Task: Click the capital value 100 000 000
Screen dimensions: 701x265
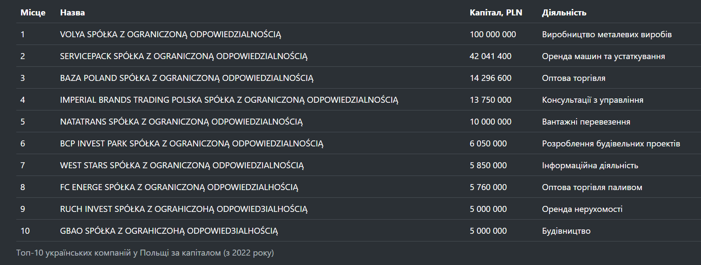Action: 493,34
